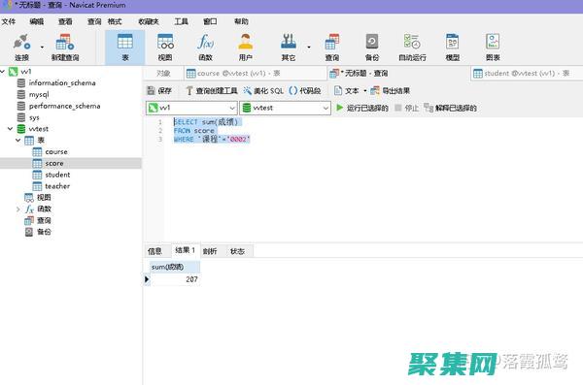This screenshot has width=583, height=385.
Task: Open the 图表 (Charts) toolbar icon
Action: click(493, 48)
